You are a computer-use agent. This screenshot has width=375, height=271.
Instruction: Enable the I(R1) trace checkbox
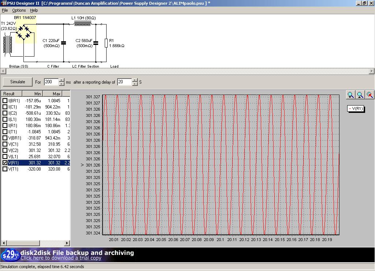click(x=5, y=126)
